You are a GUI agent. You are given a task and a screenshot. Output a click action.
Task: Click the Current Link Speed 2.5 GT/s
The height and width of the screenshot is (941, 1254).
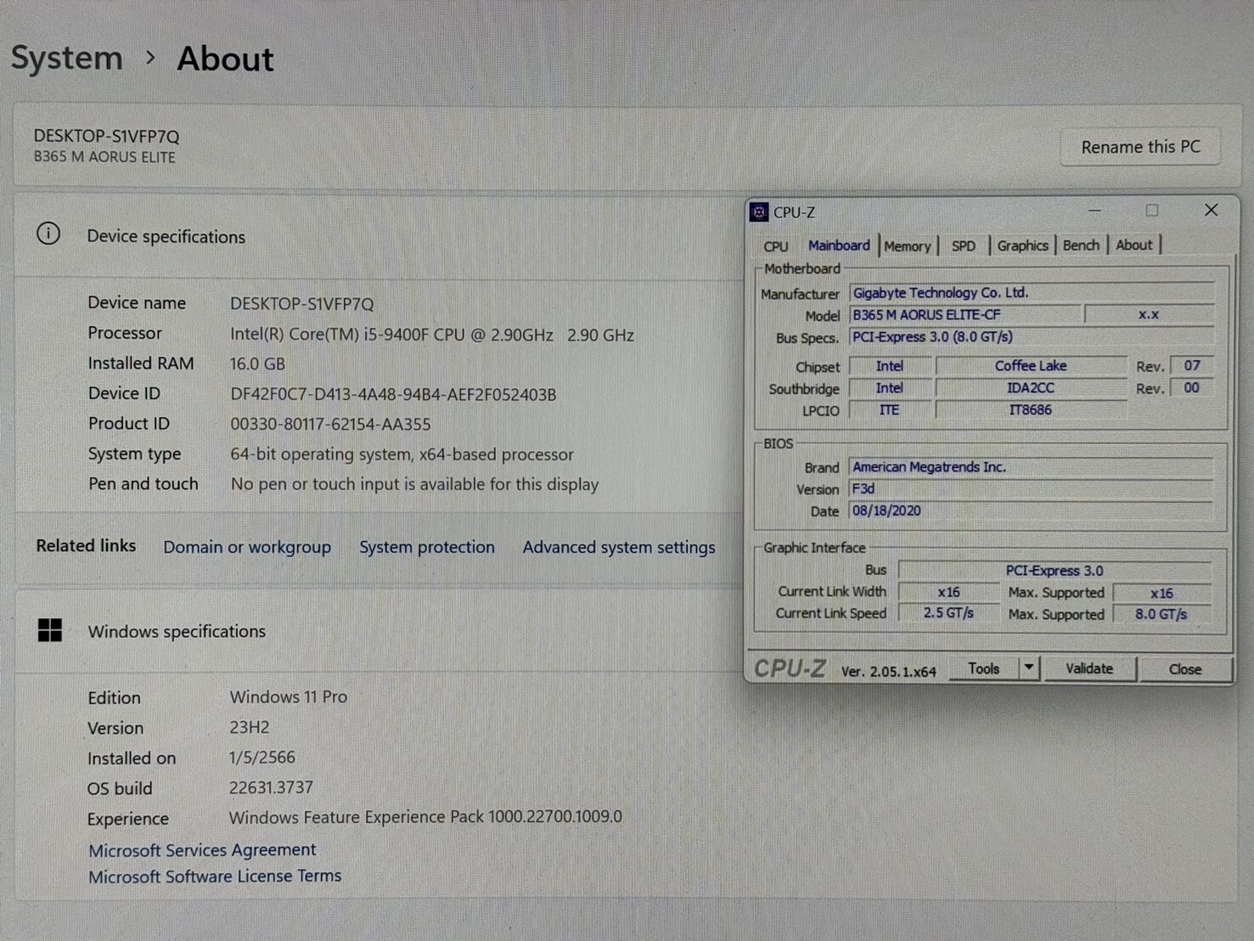coord(948,613)
